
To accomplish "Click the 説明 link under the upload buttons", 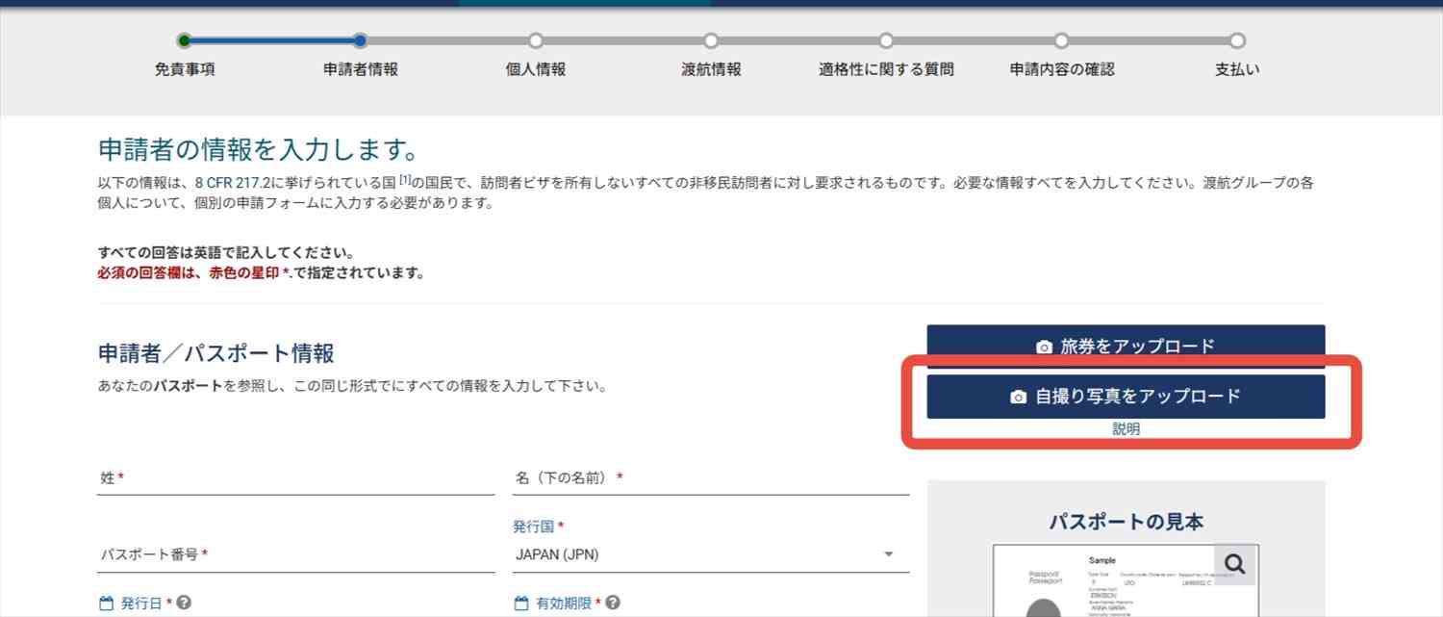I will 1126,429.
